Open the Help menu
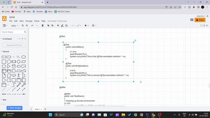 coord(43,21)
